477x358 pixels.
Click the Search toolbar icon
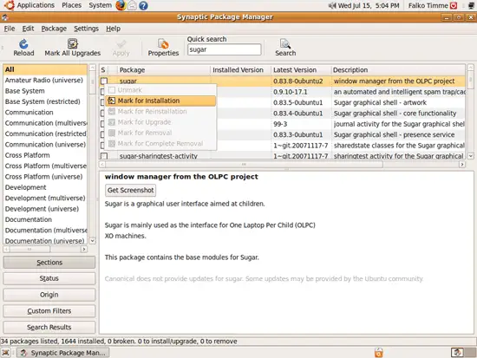[285, 44]
